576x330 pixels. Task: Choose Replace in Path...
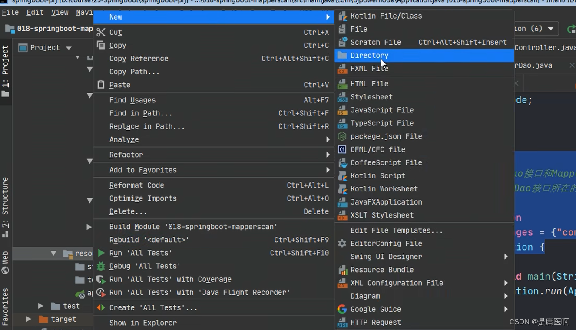click(214, 126)
